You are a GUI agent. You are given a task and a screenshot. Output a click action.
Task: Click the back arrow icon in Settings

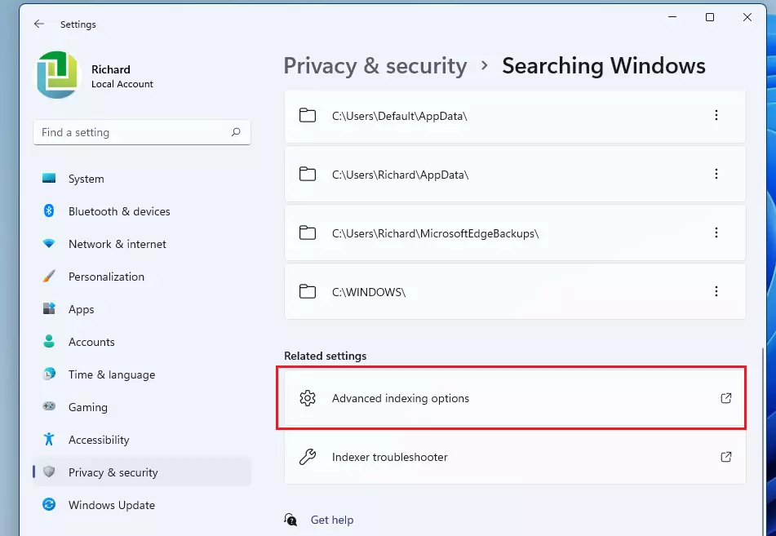(x=39, y=24)
